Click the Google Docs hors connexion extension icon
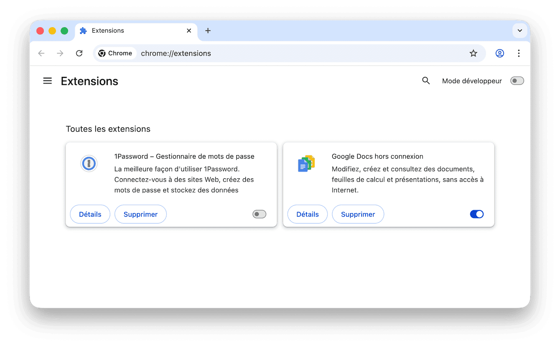This screenshot has width=560, height=347. coord(306,163)
